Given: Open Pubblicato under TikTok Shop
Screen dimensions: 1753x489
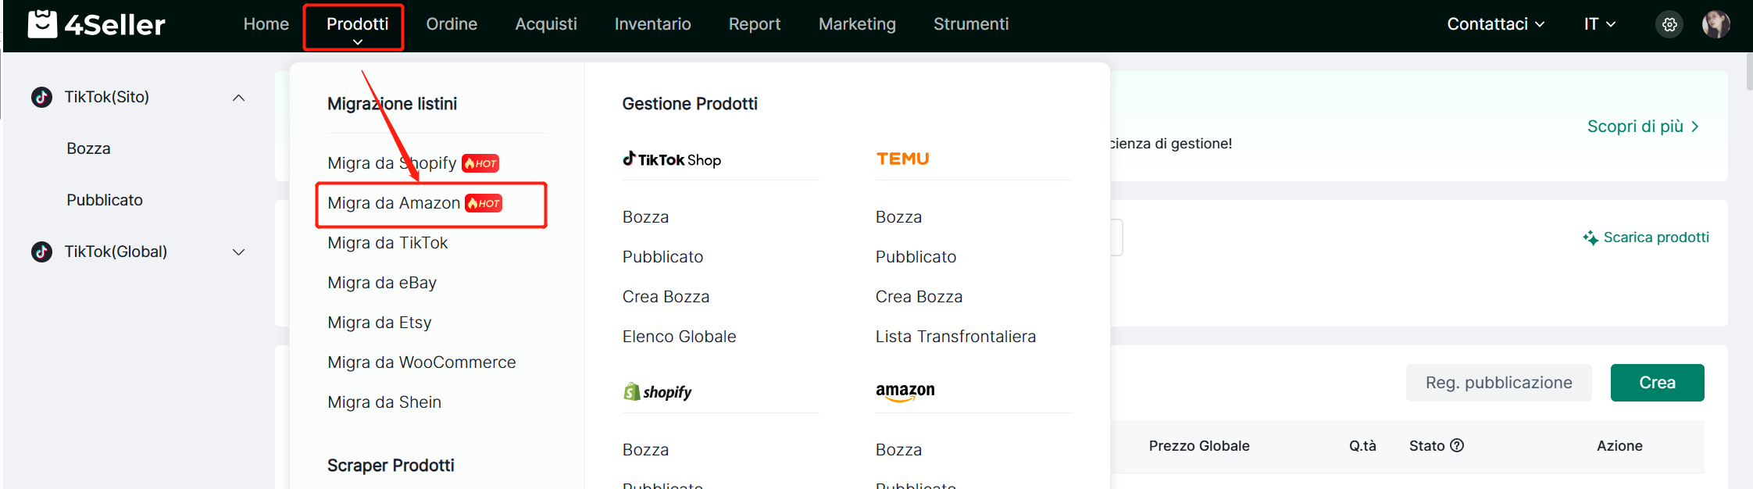Looking at the screenshot, I should tap(663, 257).
